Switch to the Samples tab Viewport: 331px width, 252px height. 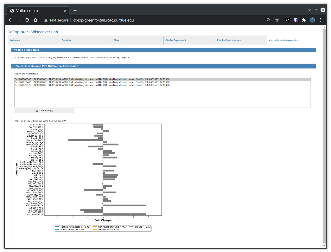pyautogui.click(x=66, y=40)
